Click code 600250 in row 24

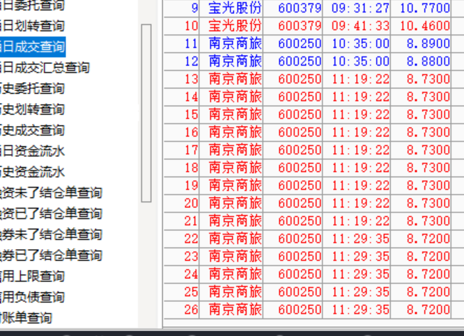(300, 274)
